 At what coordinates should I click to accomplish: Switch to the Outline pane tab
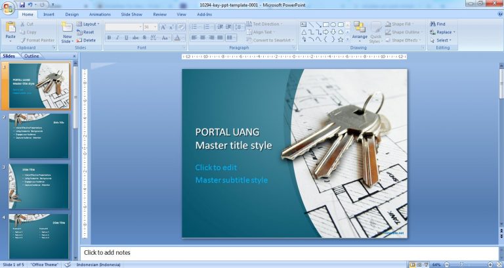click(x=31, y=56)
